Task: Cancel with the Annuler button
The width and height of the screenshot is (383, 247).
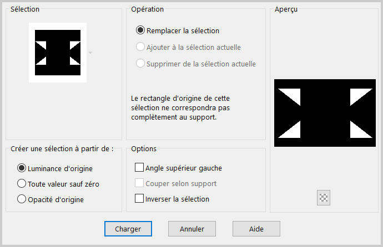Action: pyautogui.click(x=192, y=229)
